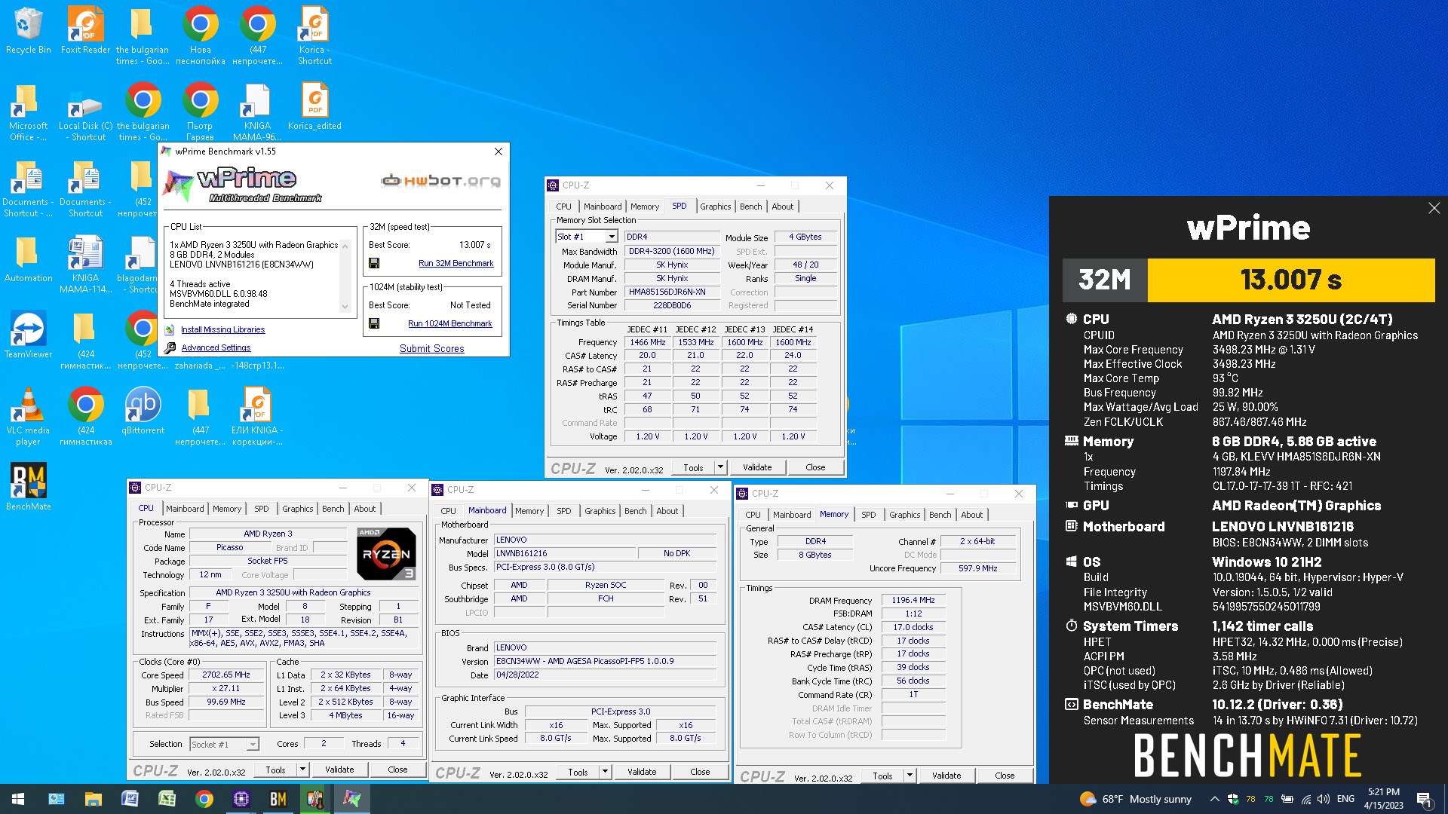Open Excel from the taskbar
The image size is (1448, 814).
(x=167, y=799)
